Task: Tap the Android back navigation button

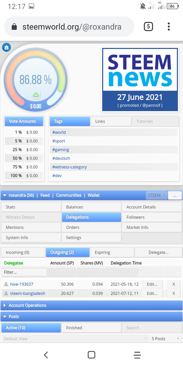Action: [x=46, y=355]
